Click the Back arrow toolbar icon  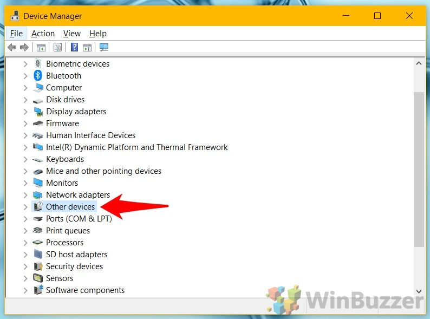point(12,48)
